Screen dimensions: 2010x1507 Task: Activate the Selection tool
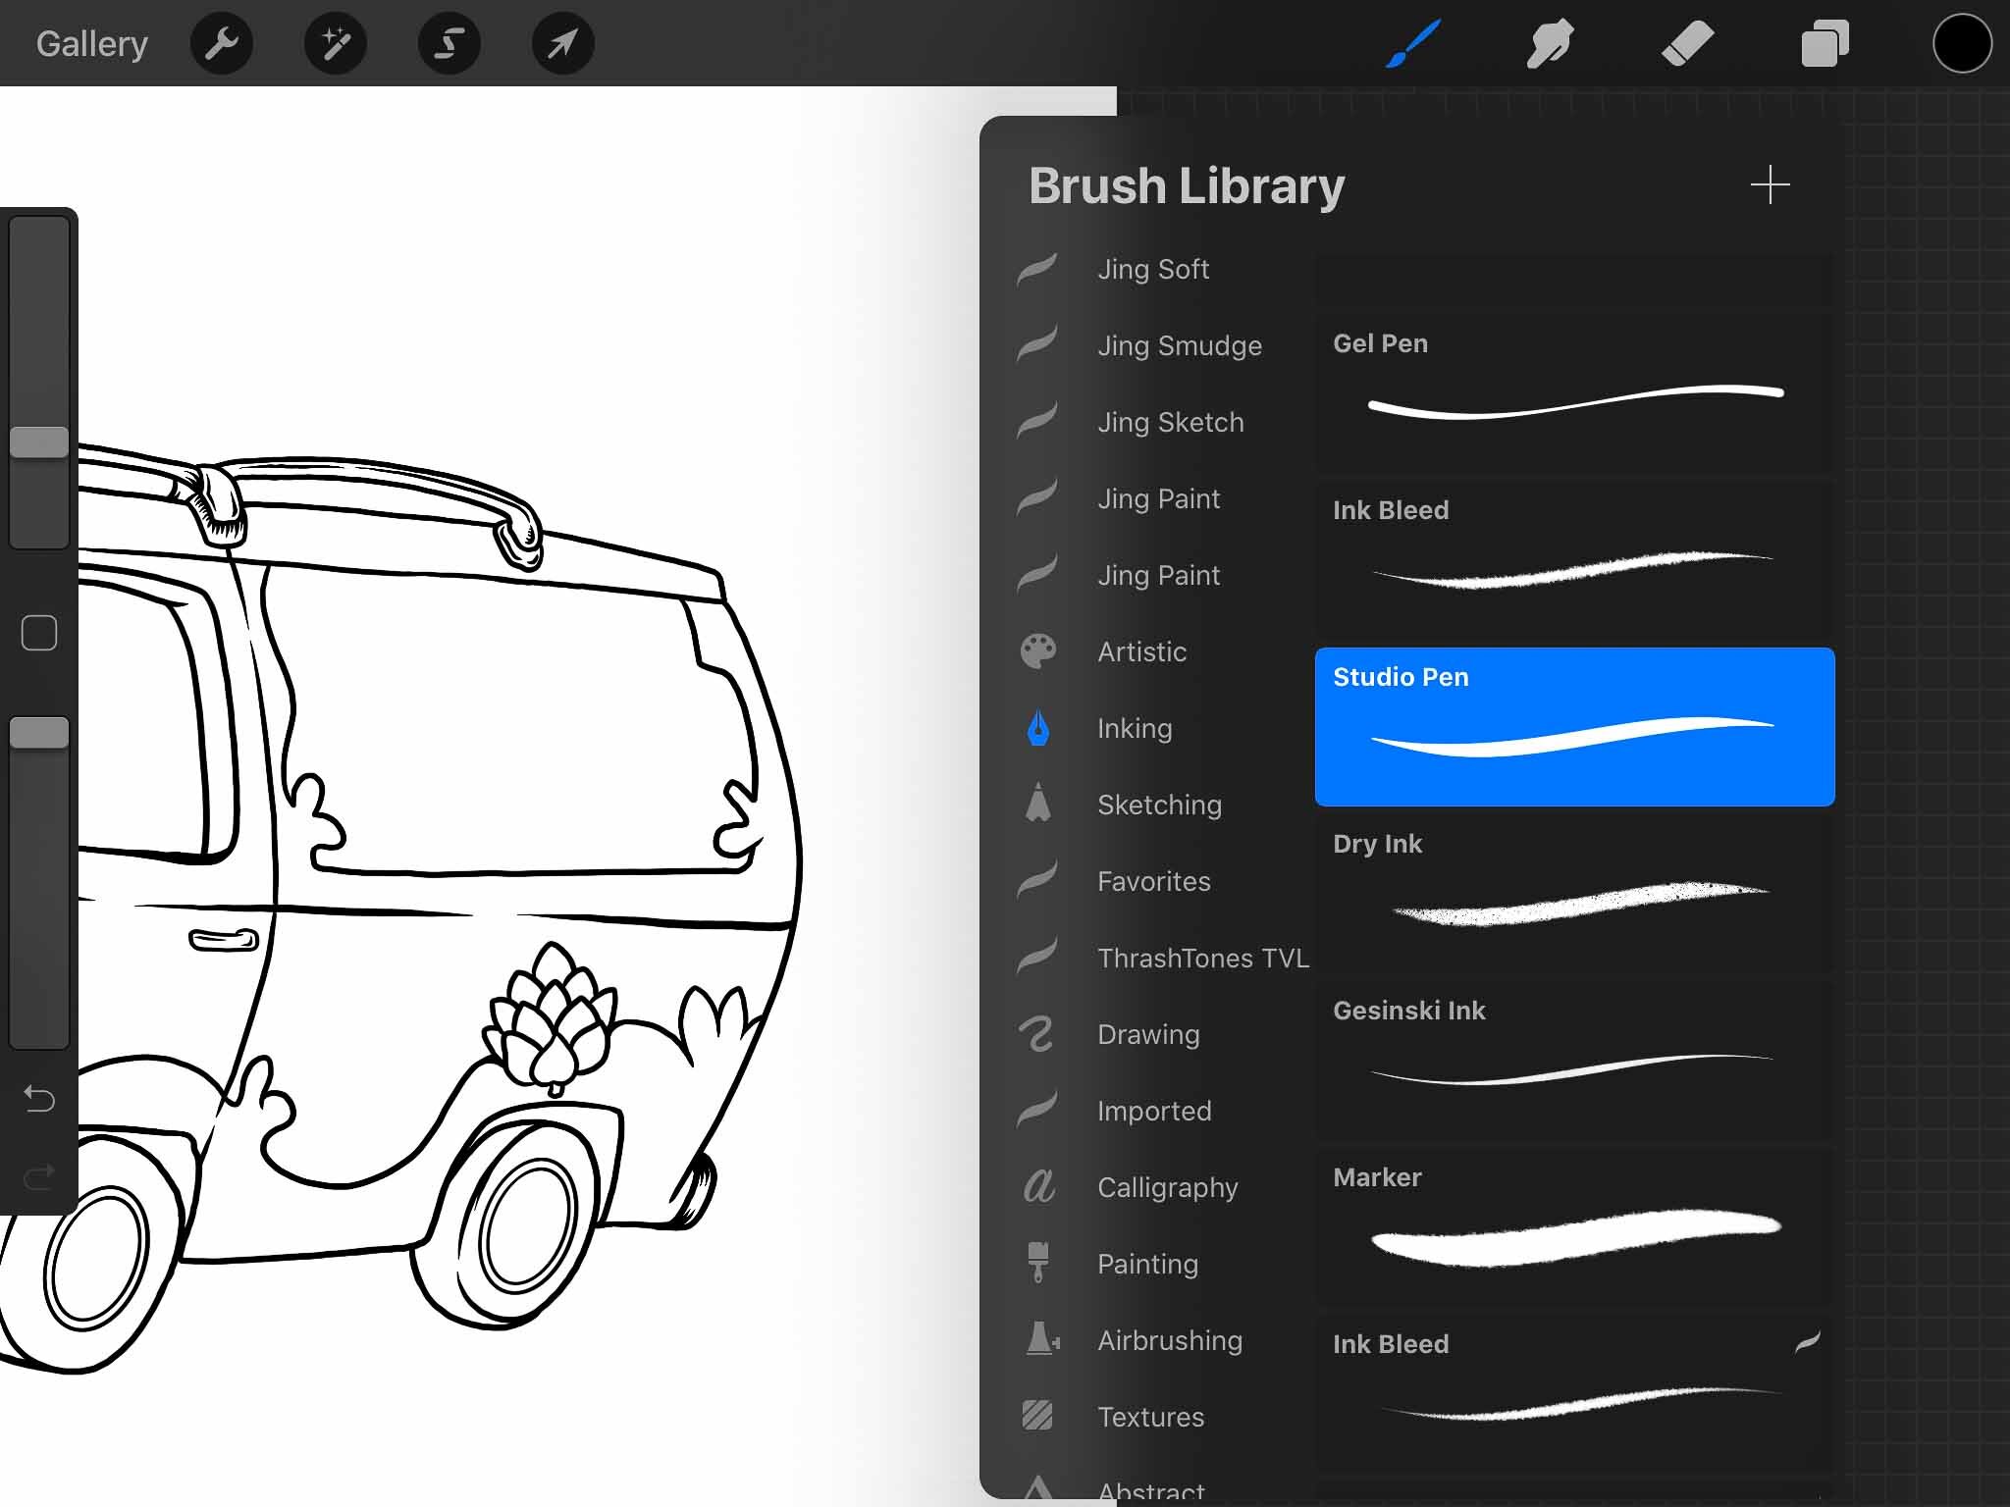[x=450, y=43]
